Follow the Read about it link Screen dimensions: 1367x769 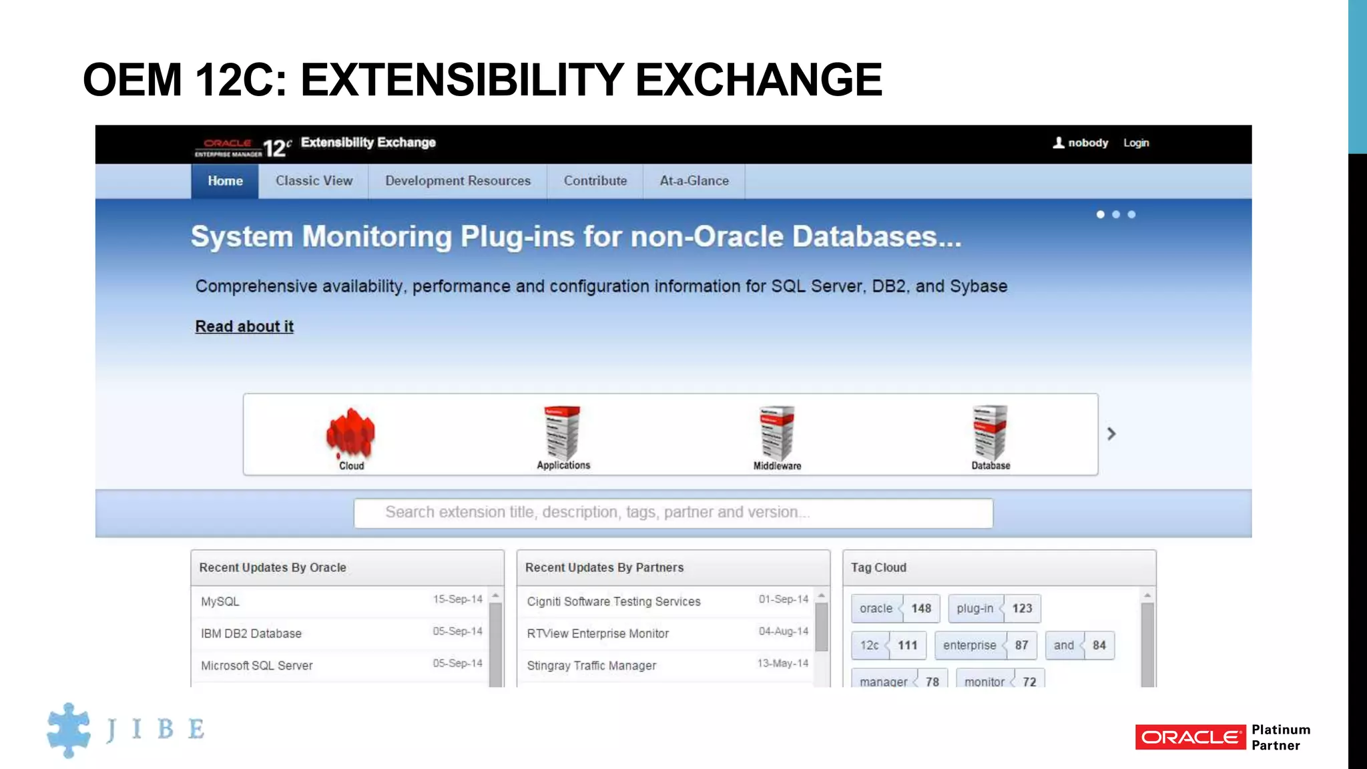pyautogui.click(x=244, y=326)
